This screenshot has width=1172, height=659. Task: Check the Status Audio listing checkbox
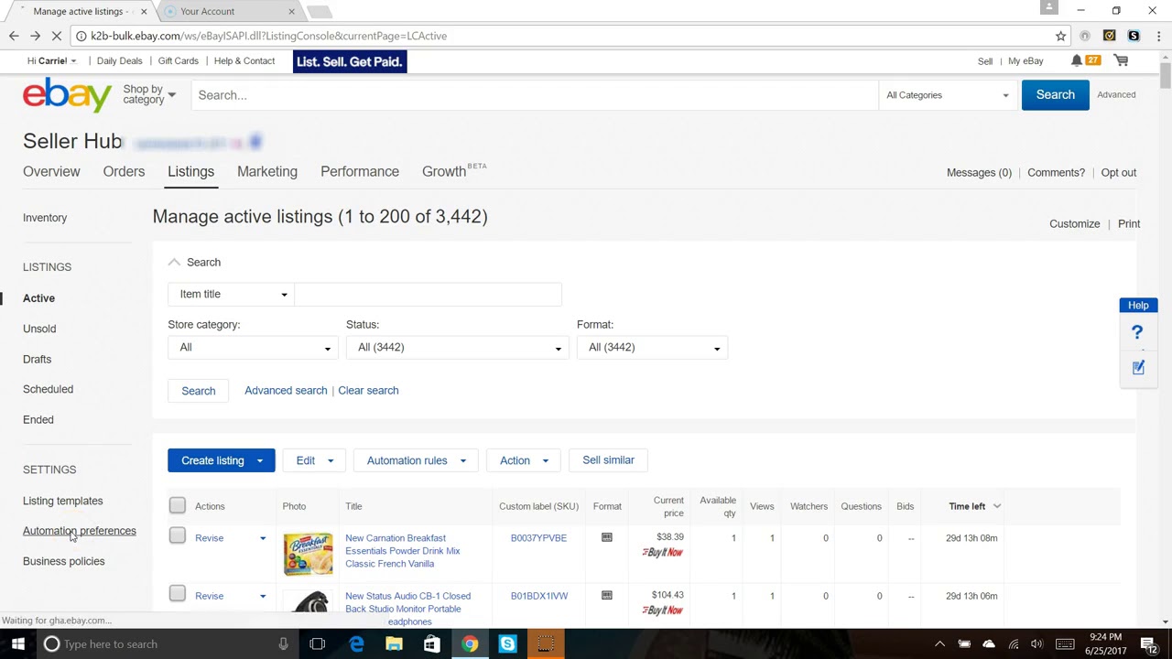pos(178,594)
